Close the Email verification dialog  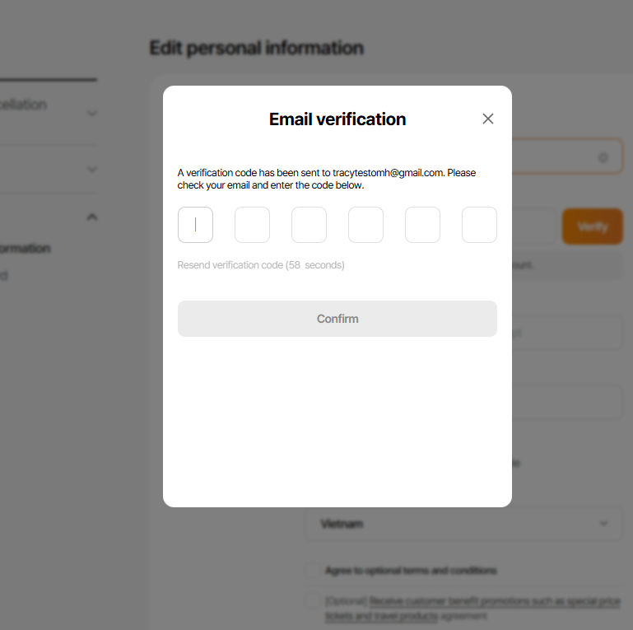pyautogui.click(x=488, y=119)
